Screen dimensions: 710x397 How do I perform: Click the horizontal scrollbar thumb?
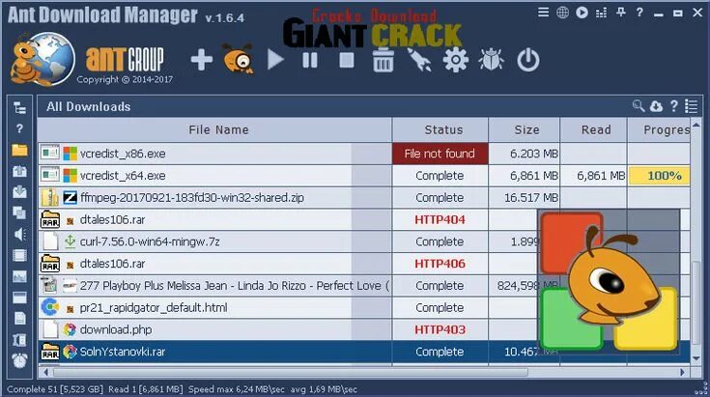point(290,373)
